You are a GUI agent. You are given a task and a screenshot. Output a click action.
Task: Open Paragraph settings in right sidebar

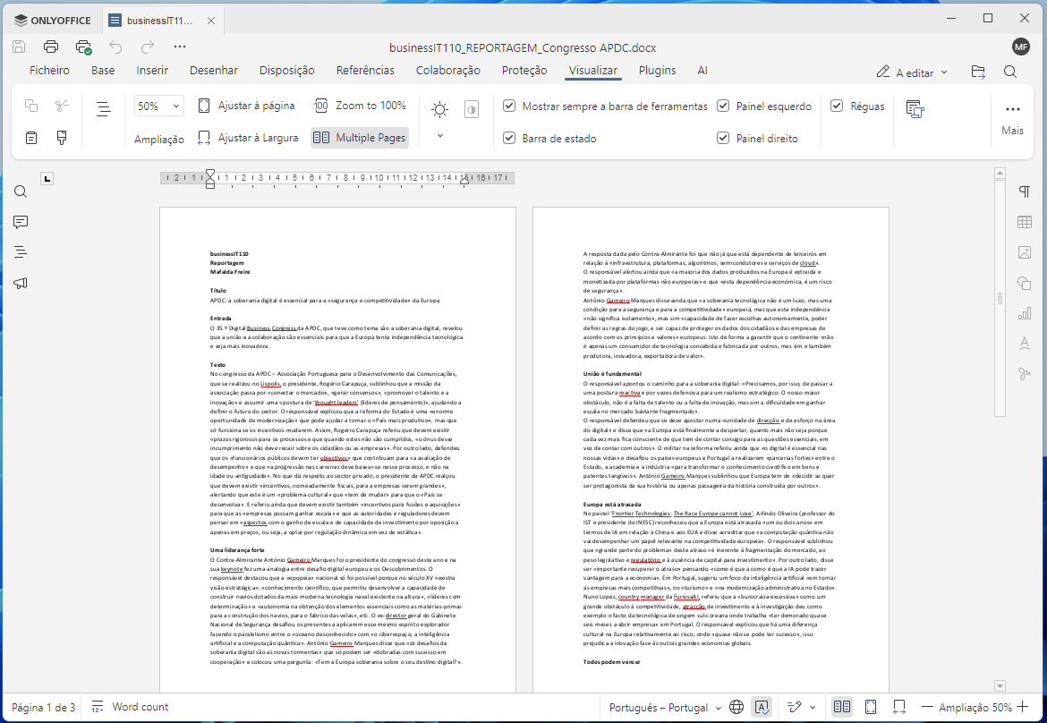pyautogui.click(x=1025, y=192)
